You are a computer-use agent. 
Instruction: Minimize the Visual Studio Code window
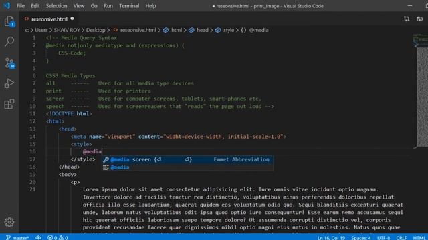tap(410, 6)
